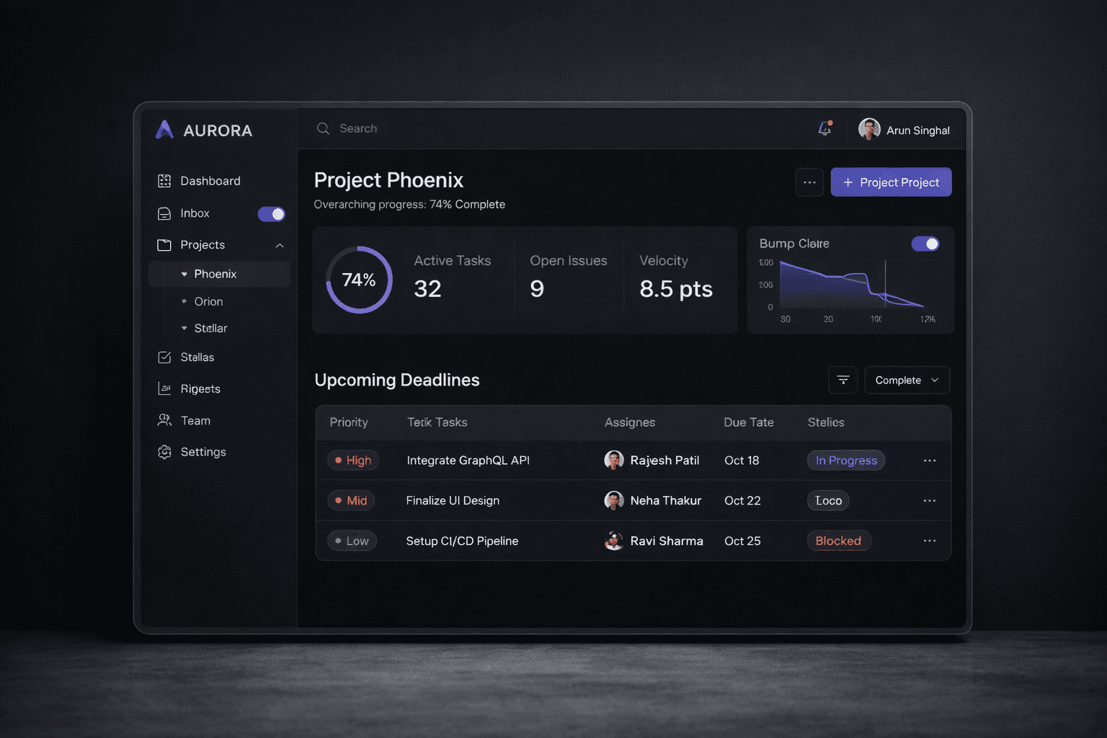1107x738 pixels.
Task: Select the Orion project in sidebar
Action: click(209, 301)
